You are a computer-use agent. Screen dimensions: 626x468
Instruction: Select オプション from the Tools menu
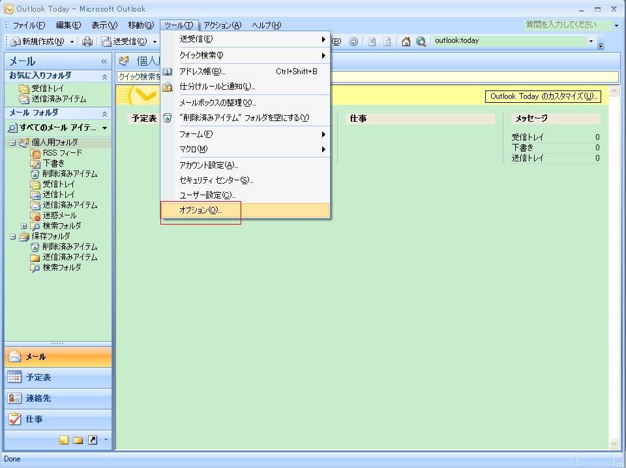[202, 210]
